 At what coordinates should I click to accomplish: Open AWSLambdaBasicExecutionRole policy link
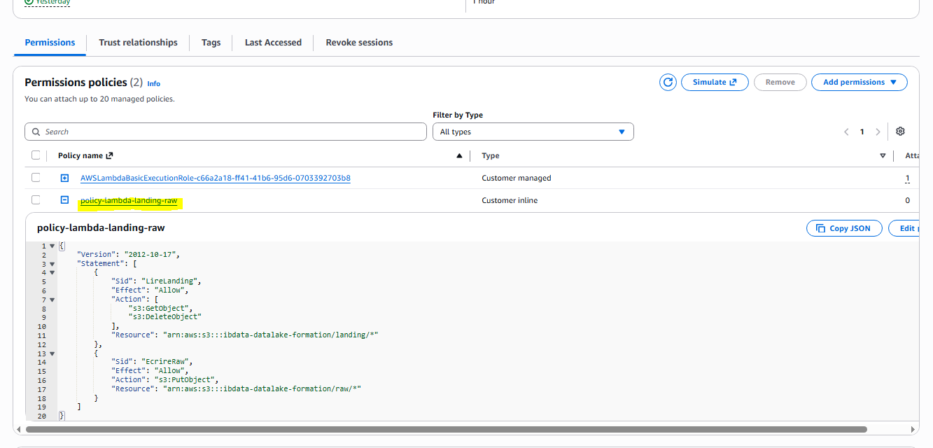click(x=216, y=178)
